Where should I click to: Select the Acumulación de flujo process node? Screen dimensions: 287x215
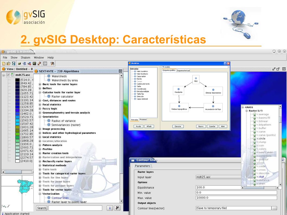coord(213,108)
